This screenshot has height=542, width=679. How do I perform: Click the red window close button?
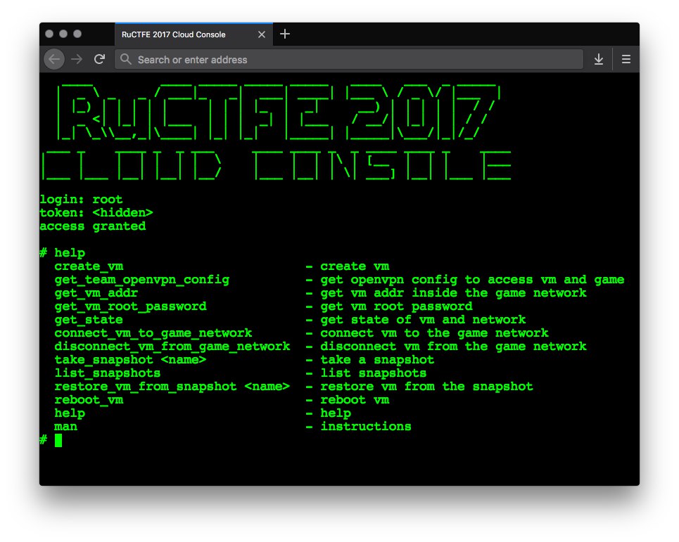[x=49, y=34]
